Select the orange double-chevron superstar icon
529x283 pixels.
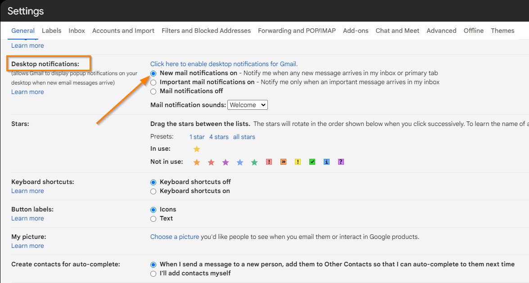pyautogui.click(x=284, y=162)
